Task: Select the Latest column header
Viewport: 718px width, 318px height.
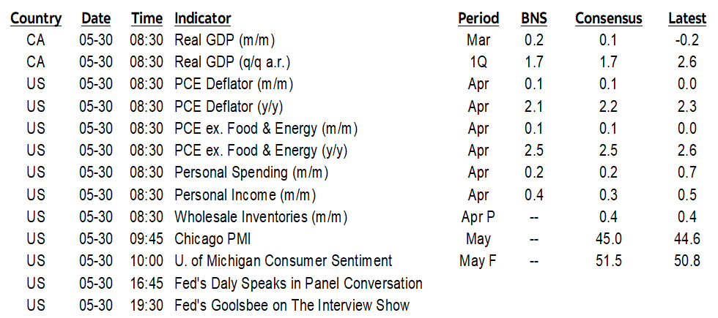Action: pyautogui.click(x=686, y=18)
